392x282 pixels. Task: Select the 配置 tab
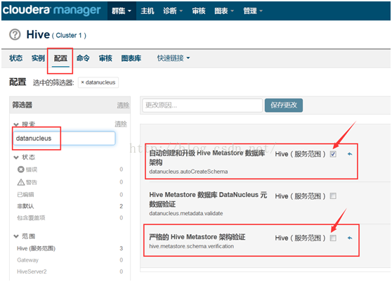60,58
